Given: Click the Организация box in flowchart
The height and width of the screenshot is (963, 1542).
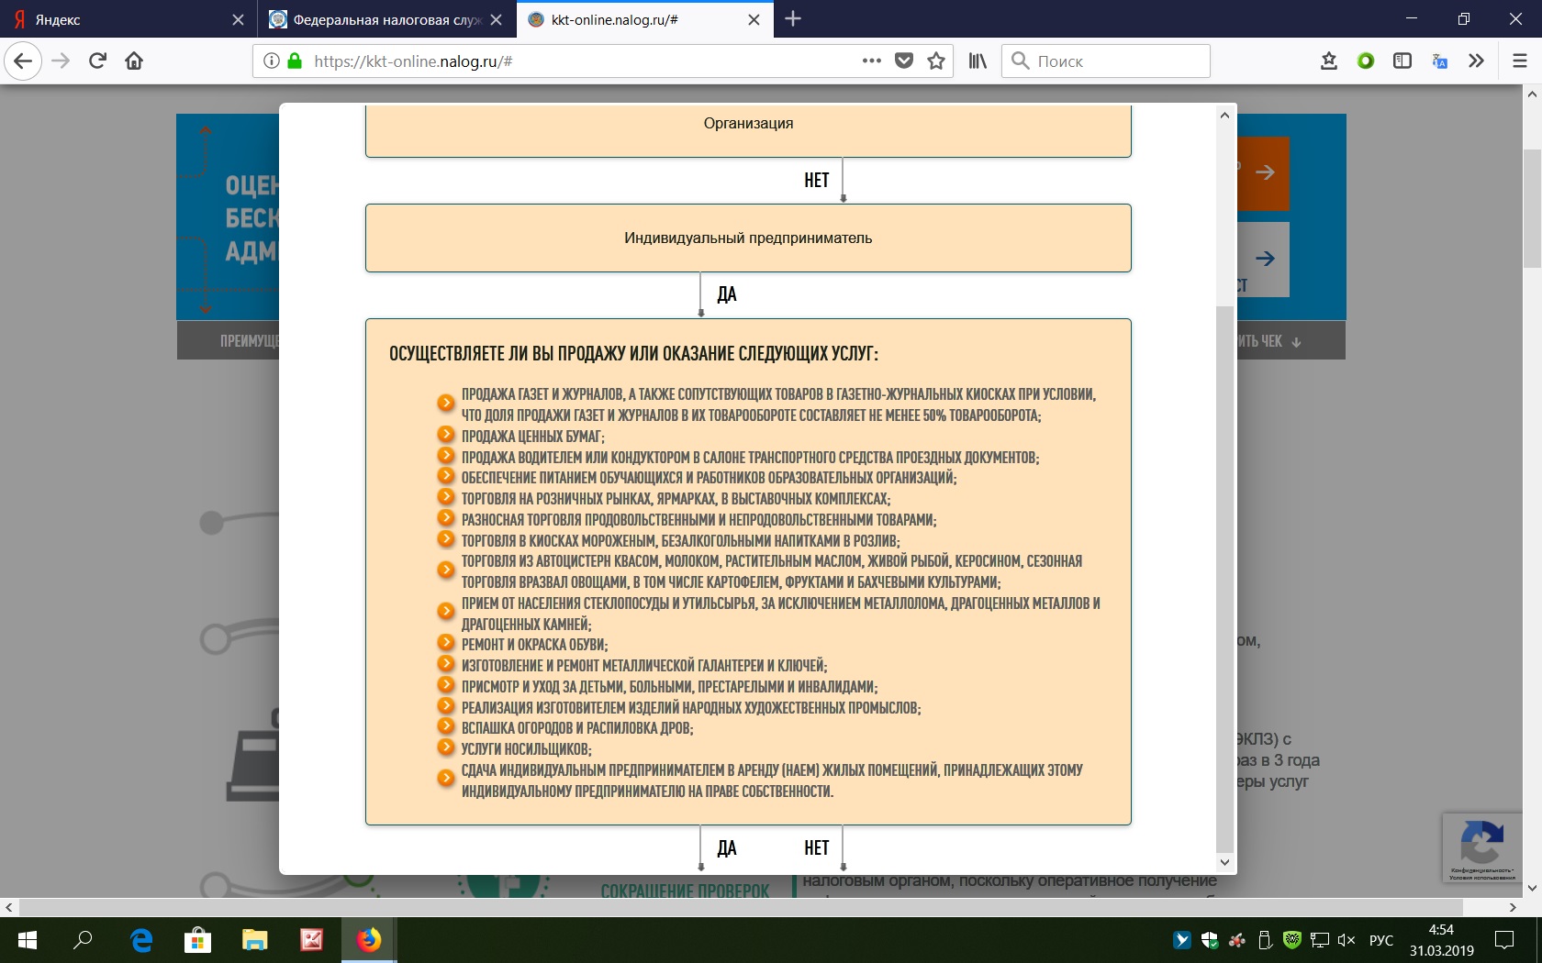Looking at the screenshot, I should [748, 129].
